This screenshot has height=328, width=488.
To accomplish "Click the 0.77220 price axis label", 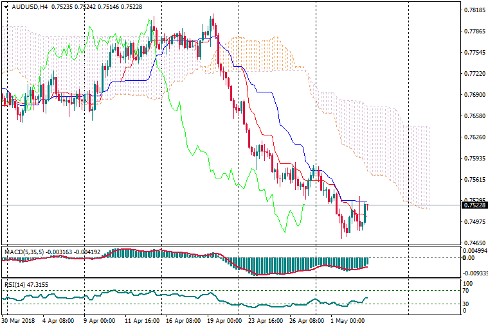I will point(474,74).
